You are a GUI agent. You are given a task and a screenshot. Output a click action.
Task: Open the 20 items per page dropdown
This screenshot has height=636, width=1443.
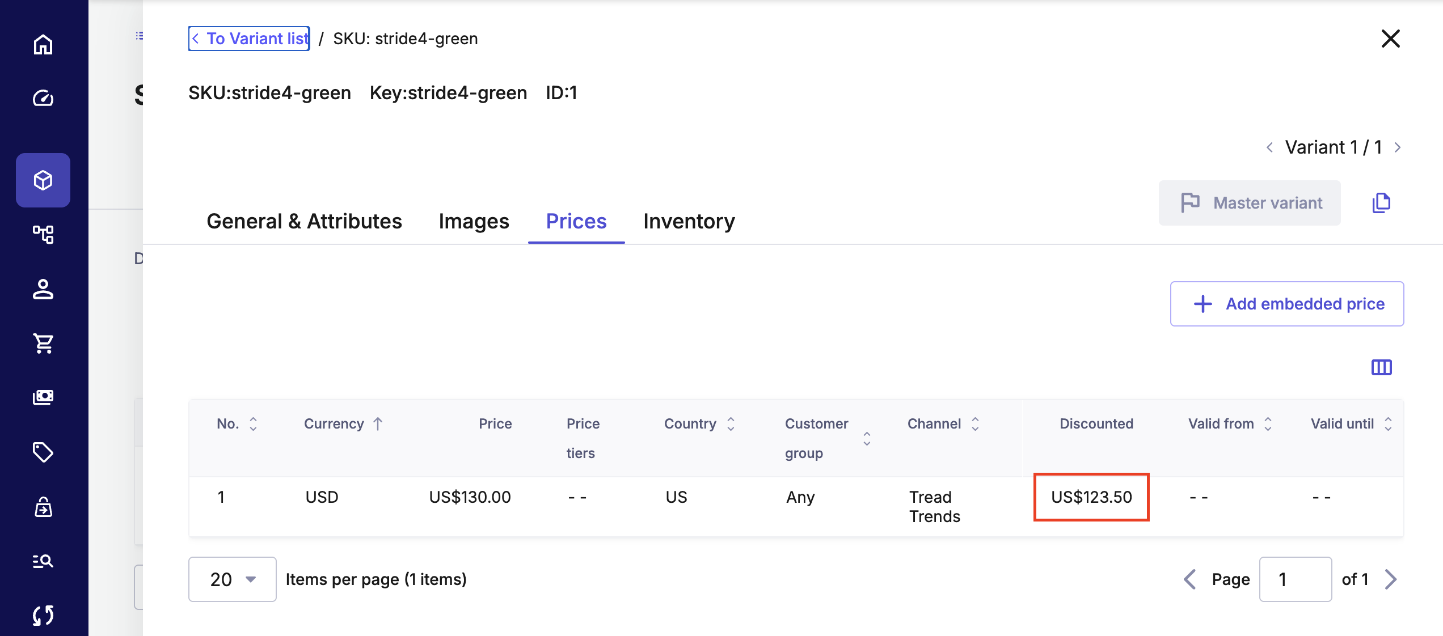[232, 579]
